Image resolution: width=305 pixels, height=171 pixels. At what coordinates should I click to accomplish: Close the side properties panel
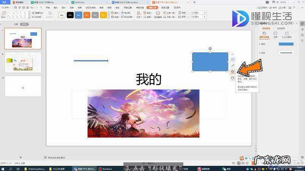tap(297, 23)
